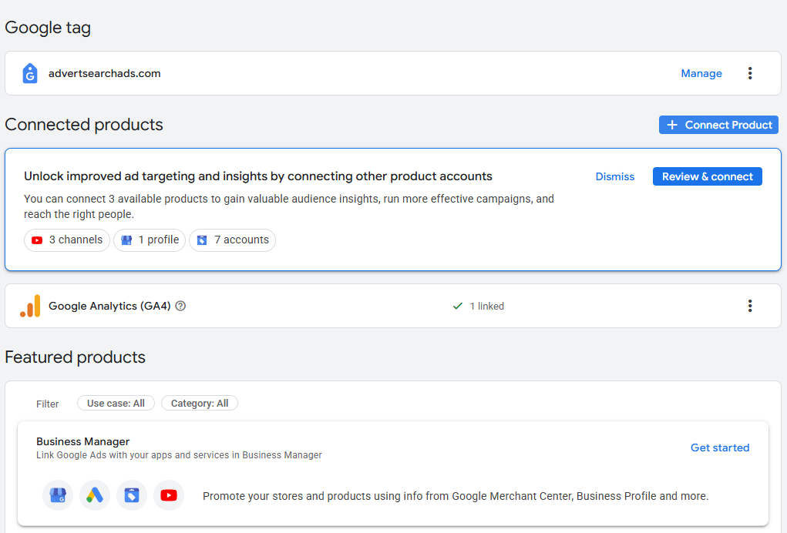This screenshot has width=787, height=533.
Task: Click the Merchant Center icon in 7 accounts chip
Action: click(x=202, y=240)
